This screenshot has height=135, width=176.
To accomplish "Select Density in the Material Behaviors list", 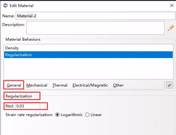I will tap(88, 48).
